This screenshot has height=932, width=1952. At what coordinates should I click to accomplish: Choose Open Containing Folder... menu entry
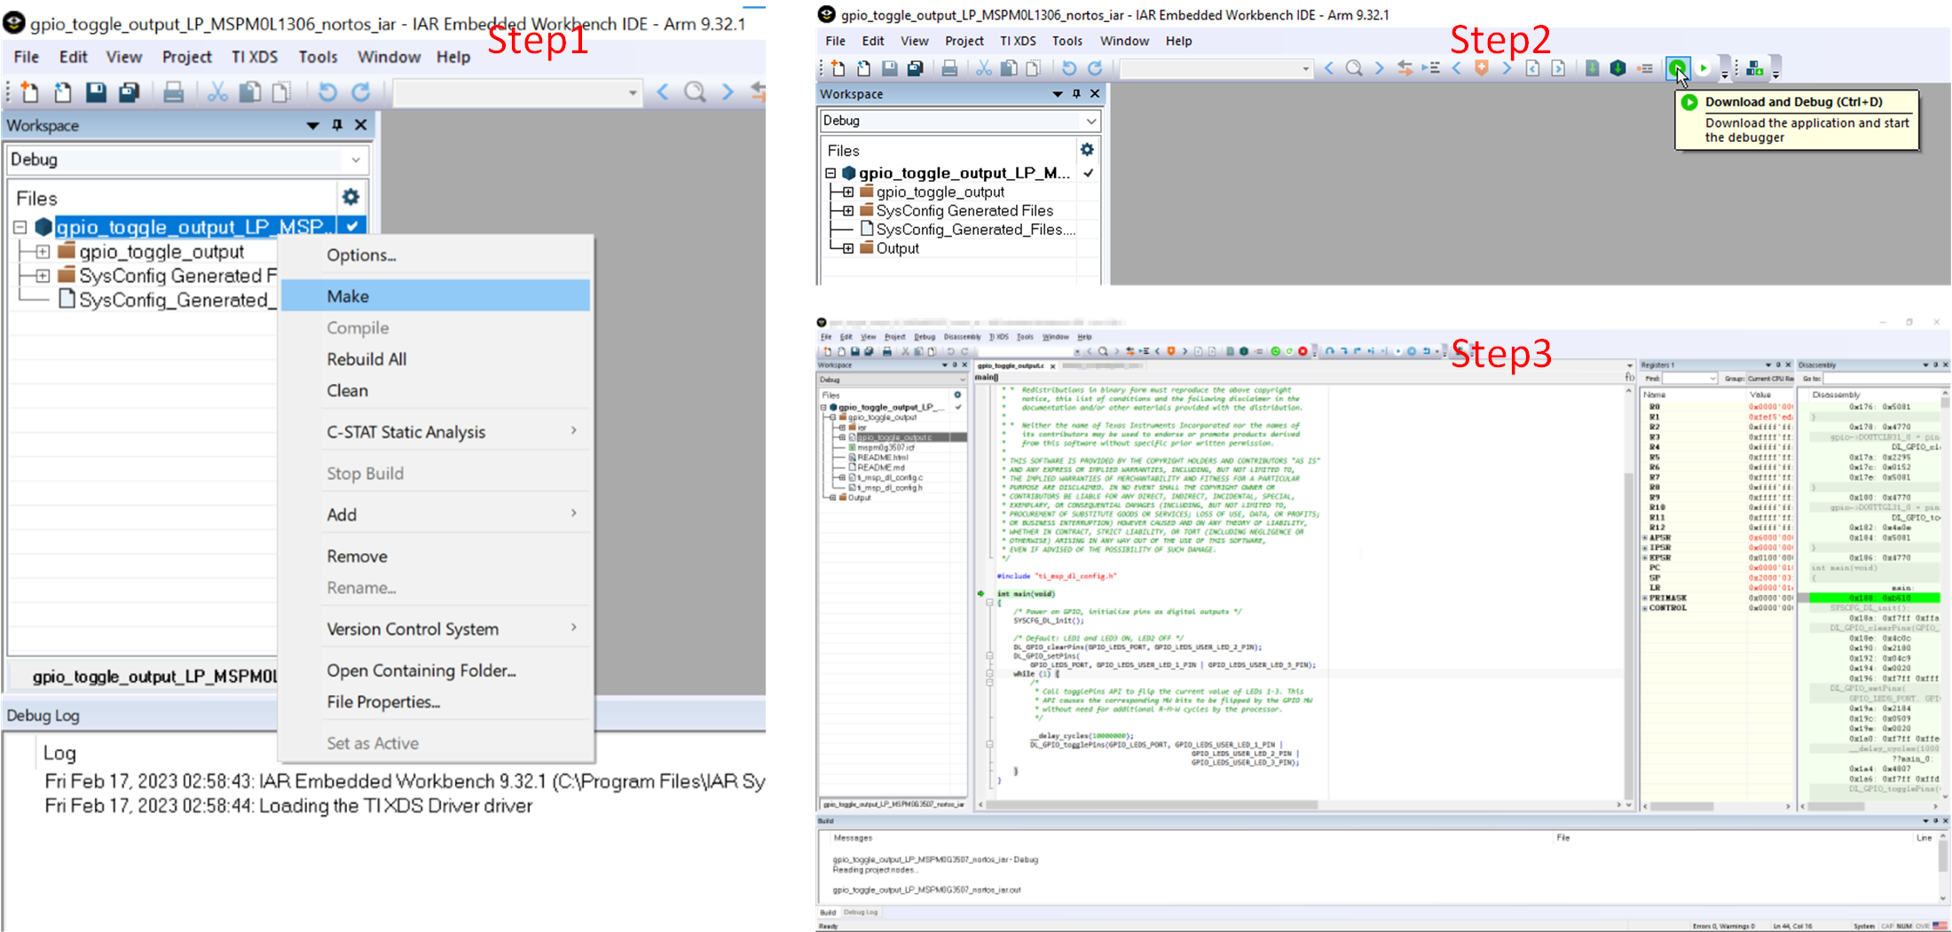coord(436,670)
